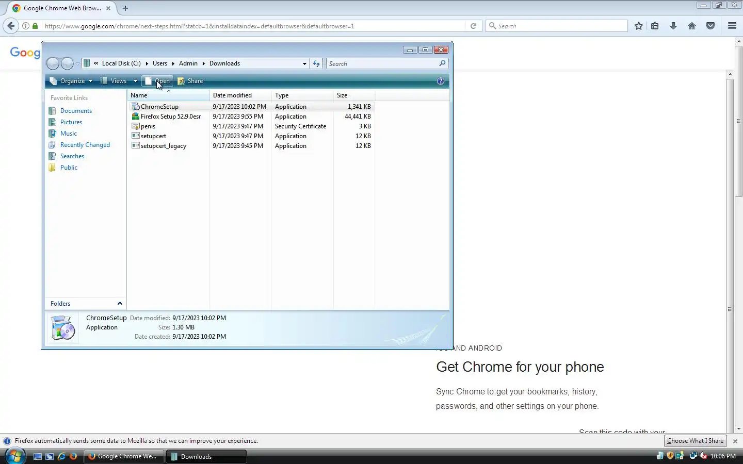Image resolution: width=743 pixels, height=464 pixels.
Task: Click Explorer search magnifier icon
Action: tap(442, 63)
